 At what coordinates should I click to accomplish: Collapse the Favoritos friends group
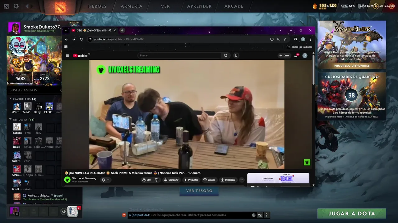(10, 99)
